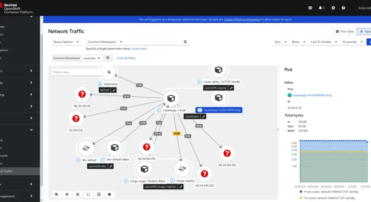Click the Common Namespace search magnifier
Viewport: 371px width, 202px height.
click(185, 42)
